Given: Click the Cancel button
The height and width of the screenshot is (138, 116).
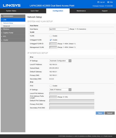Looking at the screenshot, I should [110, 113].
